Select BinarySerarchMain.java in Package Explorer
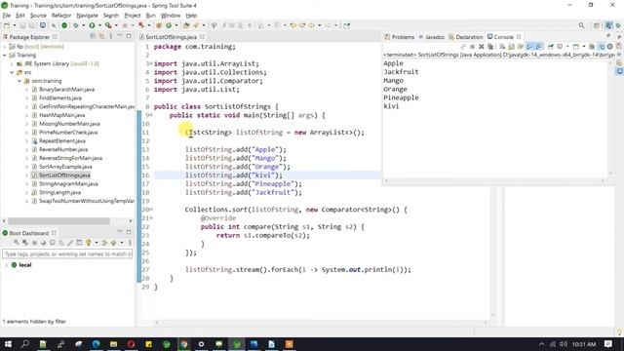This screenshot has width=624, height=351. coord(67,89)
